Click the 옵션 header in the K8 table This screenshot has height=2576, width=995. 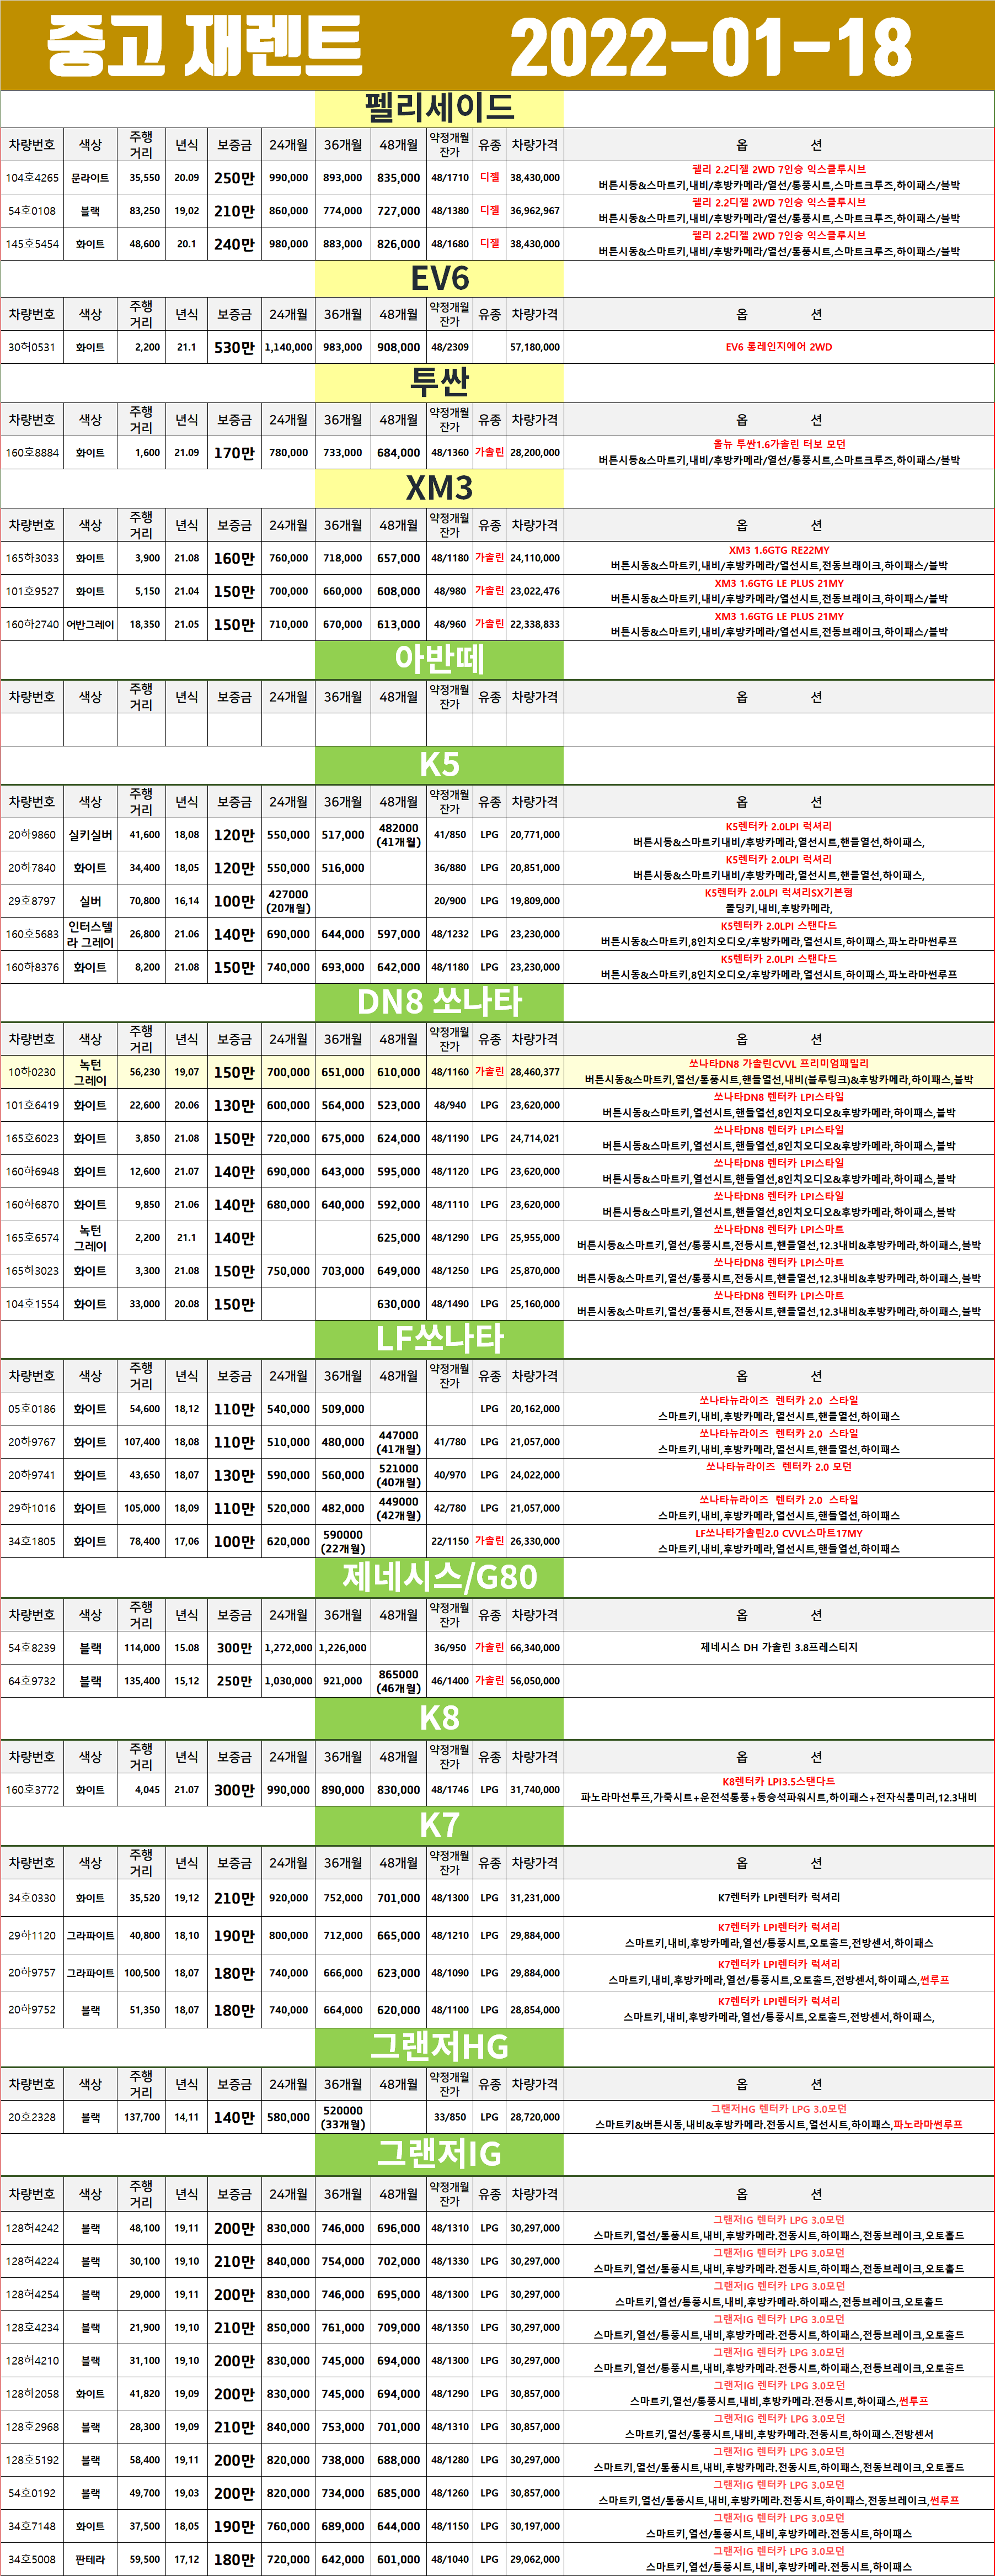(778, 1757)
